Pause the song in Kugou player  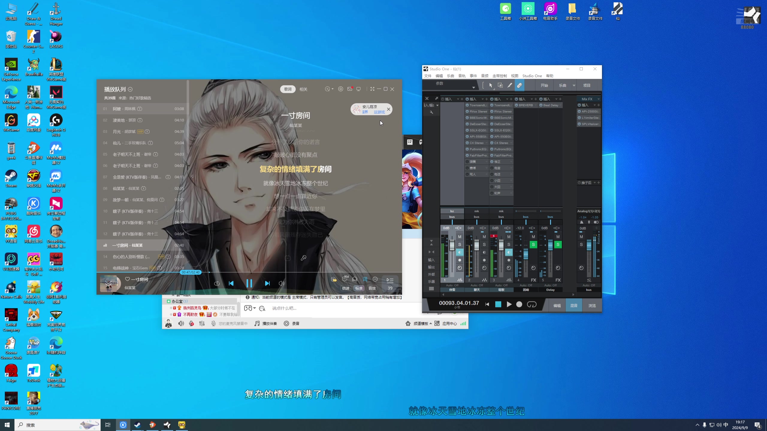249,283
